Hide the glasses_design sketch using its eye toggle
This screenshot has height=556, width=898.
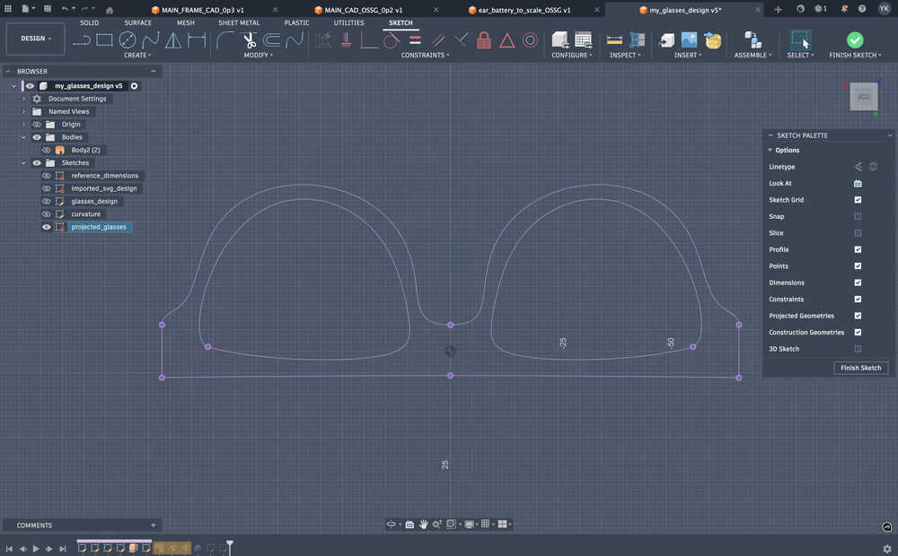pos(46,201)
